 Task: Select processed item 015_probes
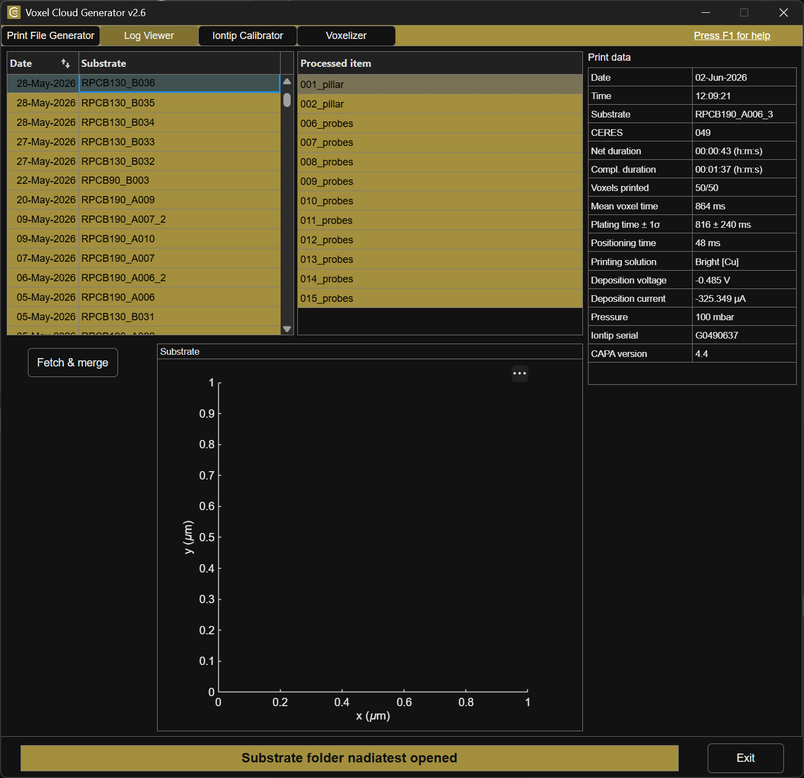click(x=440, y=299)
